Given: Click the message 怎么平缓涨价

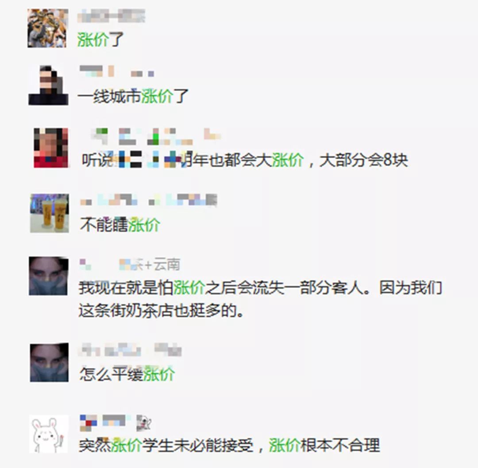Looking at the screenshot, I should pos(127,374).
